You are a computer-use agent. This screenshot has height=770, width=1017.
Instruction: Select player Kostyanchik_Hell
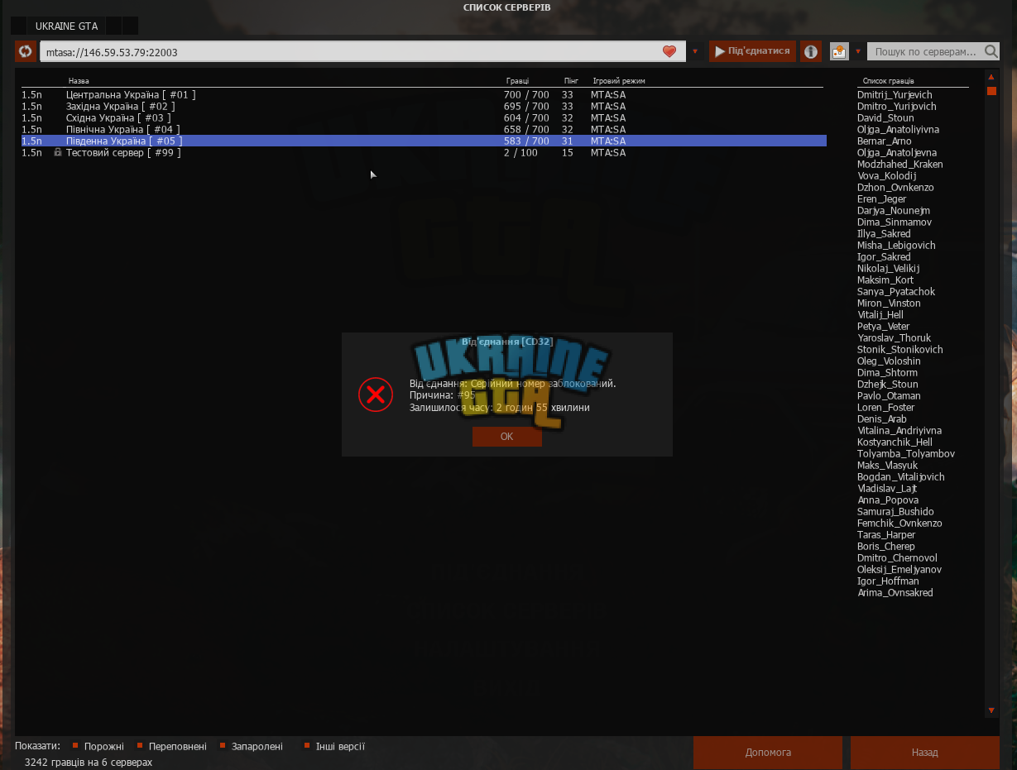895,442
